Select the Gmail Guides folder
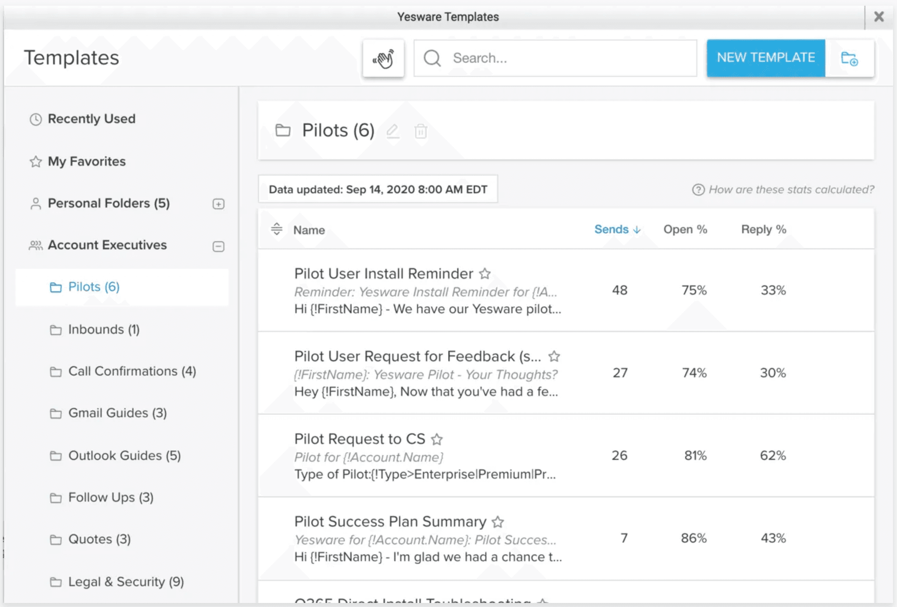 click(x=117, y=413)
